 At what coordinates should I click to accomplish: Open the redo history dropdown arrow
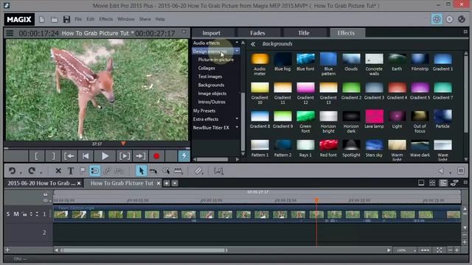[x=41, y=173]
